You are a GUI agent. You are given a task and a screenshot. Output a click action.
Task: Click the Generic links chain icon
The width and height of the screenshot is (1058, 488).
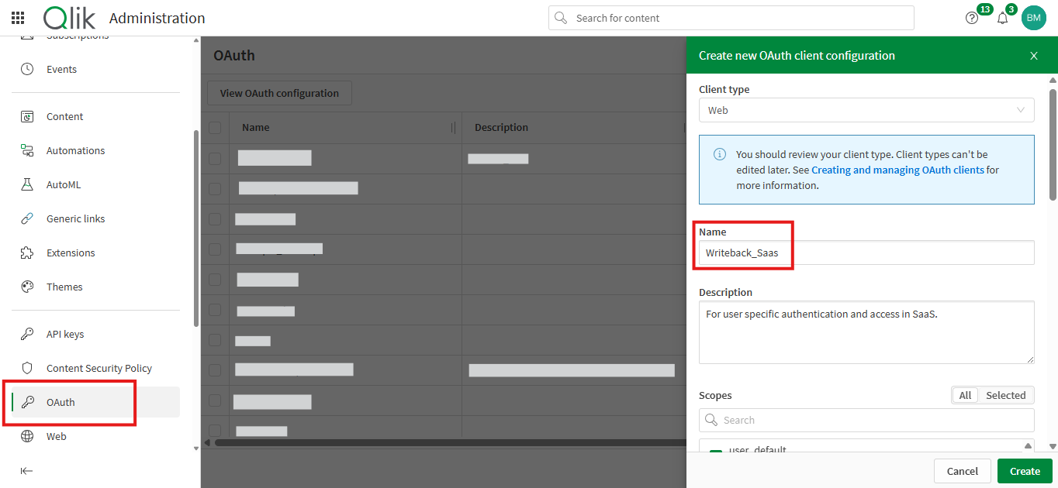(27, 218)
